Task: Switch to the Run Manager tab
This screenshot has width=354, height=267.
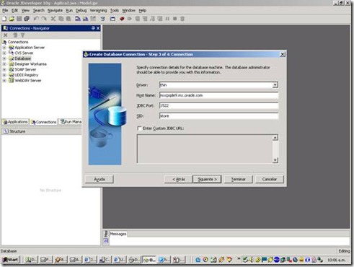Action: [x=71, y=122]
